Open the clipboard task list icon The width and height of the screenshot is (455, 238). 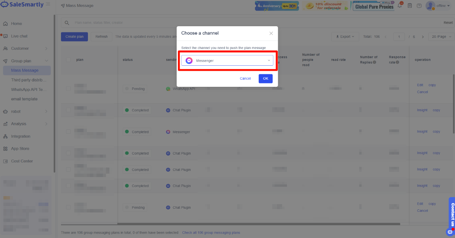pos(410,6)
